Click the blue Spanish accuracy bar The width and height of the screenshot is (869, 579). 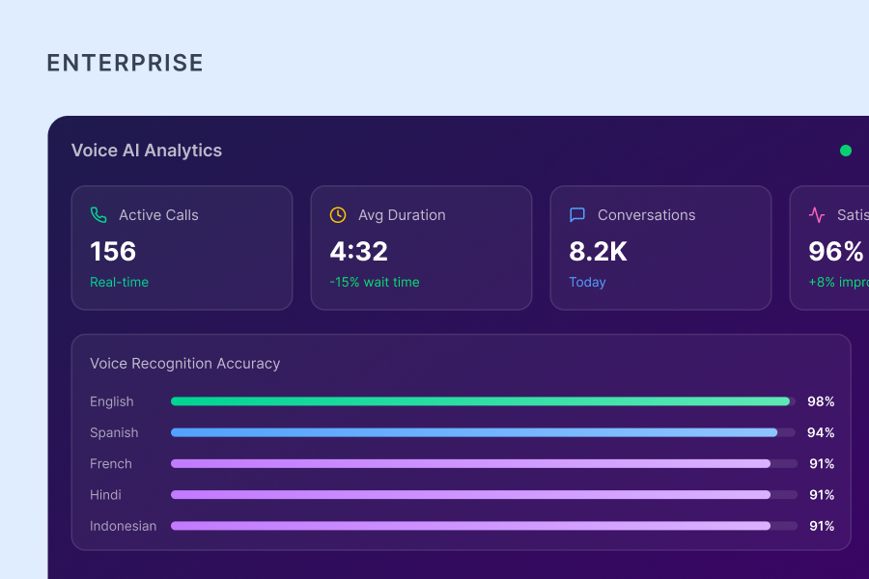tap(475, 432)
